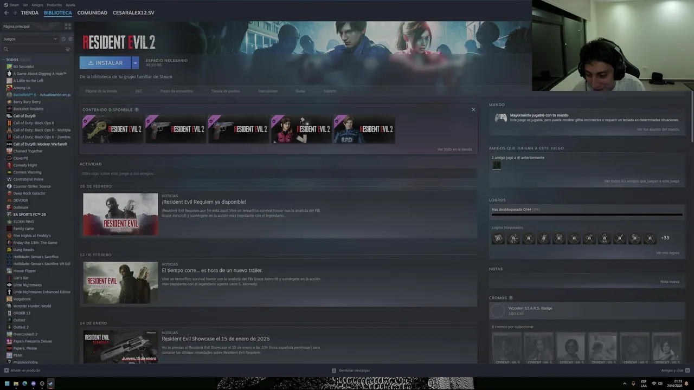
Task: Open install options dropdown arrow
Action: pyautogui.click(x=135, y=63)
